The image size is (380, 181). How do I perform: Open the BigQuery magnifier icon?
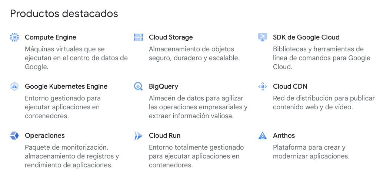[139, 86]
